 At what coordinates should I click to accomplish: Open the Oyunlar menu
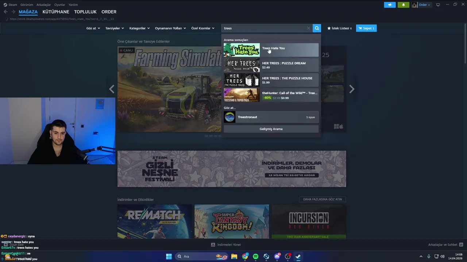click(x=59, y=5)
